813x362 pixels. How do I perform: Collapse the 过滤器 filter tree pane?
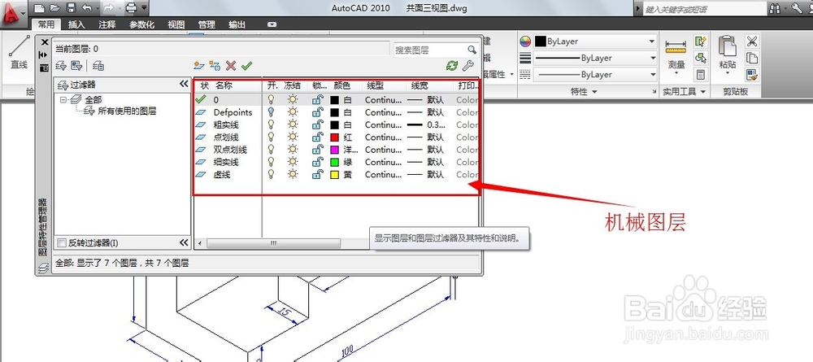pyautogui.click(x=184, y=84)
